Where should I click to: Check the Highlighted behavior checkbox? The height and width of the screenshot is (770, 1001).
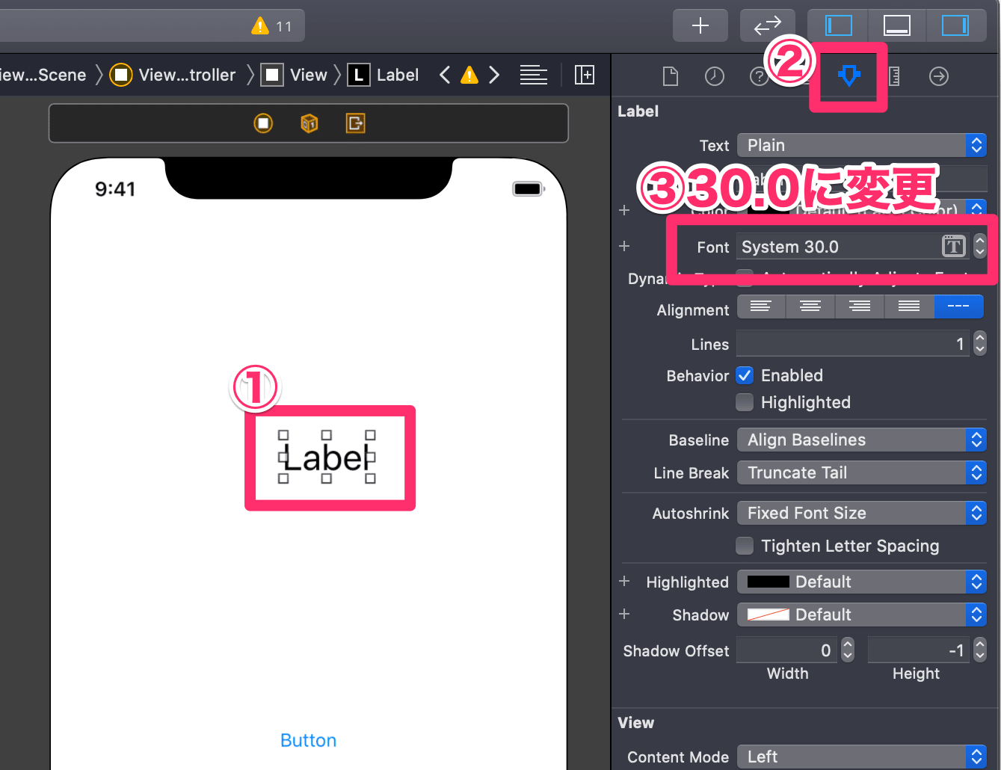745,402
